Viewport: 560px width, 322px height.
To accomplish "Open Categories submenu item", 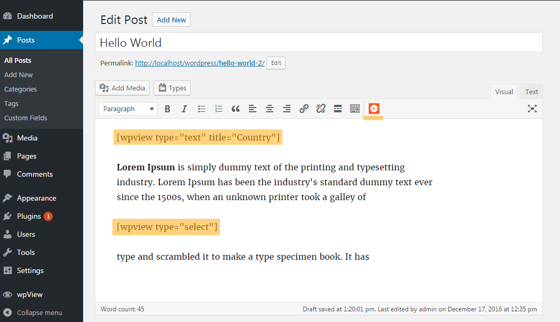I will 20,89.
